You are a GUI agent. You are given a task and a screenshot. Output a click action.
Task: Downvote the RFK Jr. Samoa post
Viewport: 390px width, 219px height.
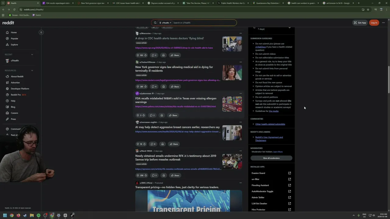click(x=146, y=175)
